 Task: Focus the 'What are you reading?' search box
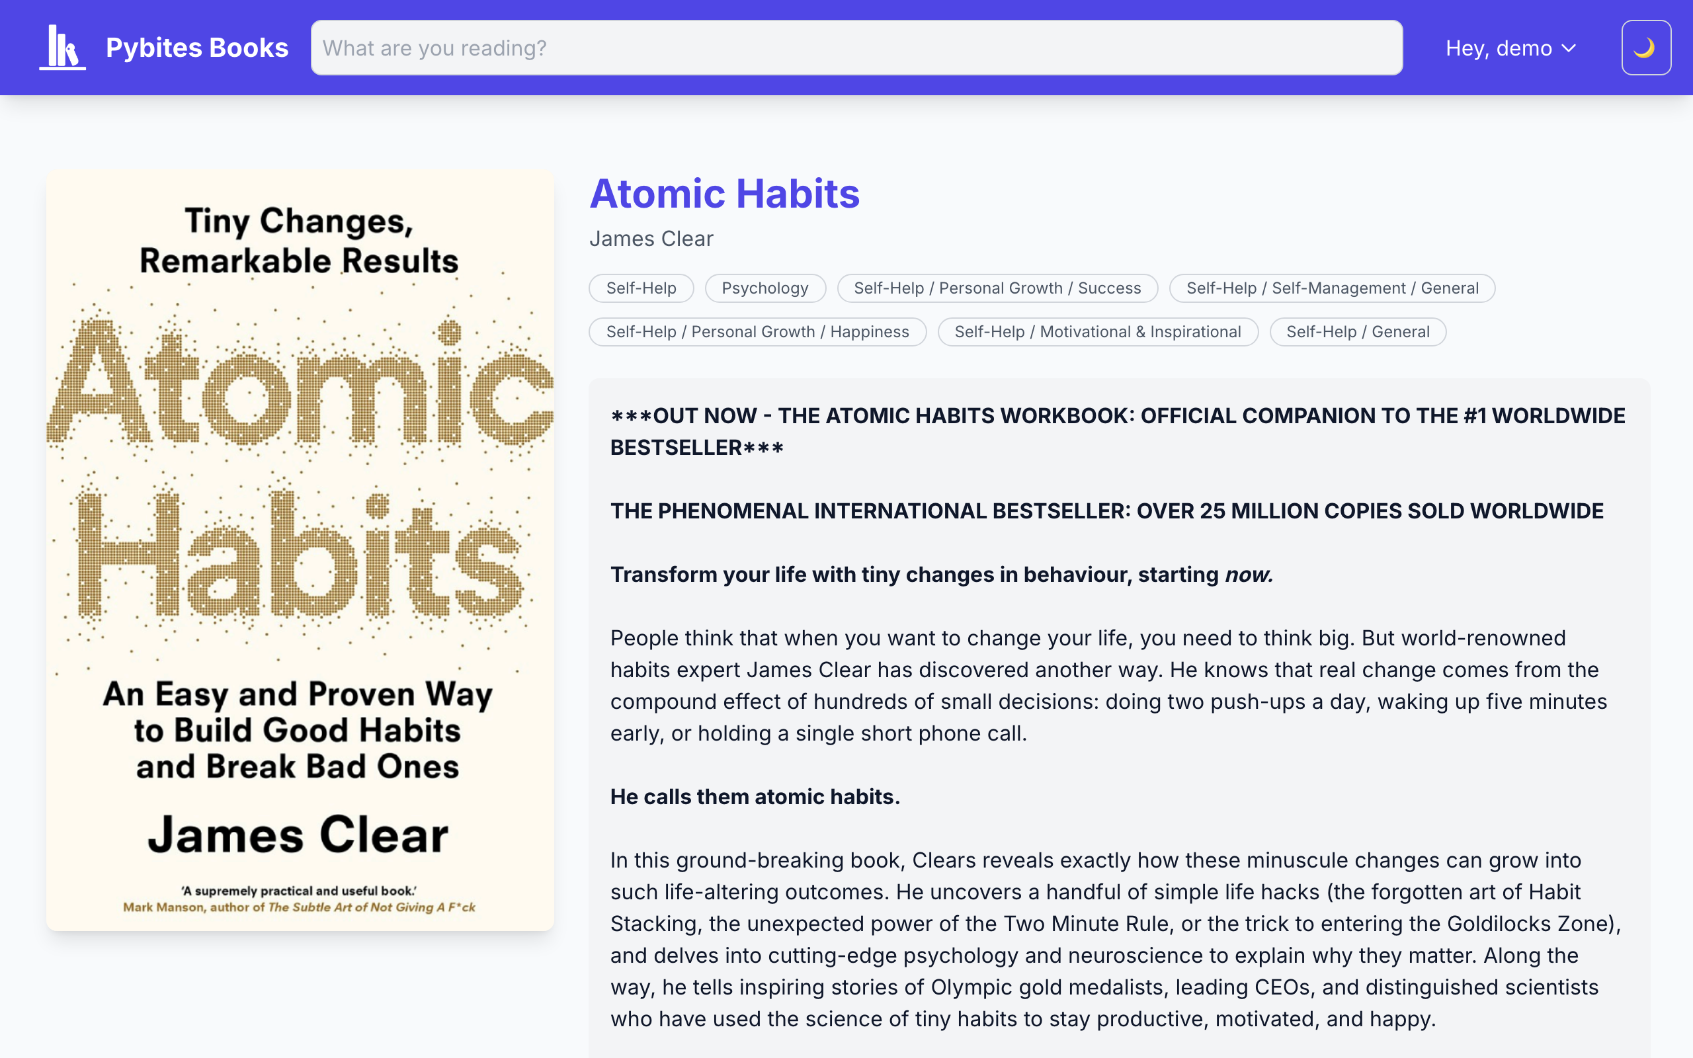(856, 48)
